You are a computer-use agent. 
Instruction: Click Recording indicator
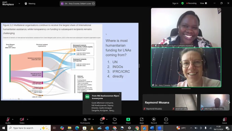point(191,3)
